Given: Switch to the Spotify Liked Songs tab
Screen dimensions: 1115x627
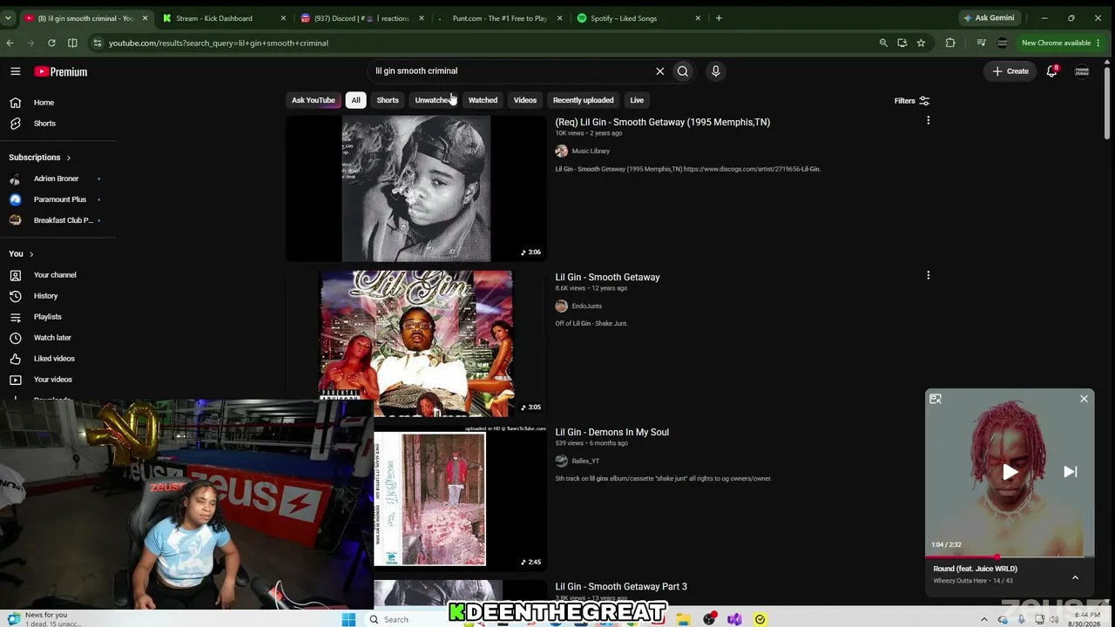Looking at the screenshot, I should click(639, 18).
